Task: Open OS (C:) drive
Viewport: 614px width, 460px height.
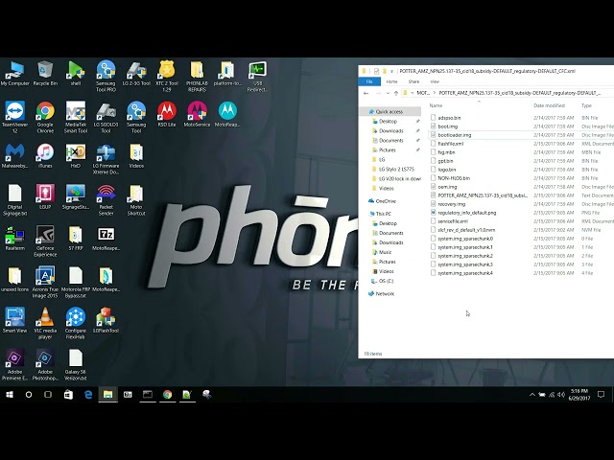Action: pyautogui.click(x=386, y=281)
